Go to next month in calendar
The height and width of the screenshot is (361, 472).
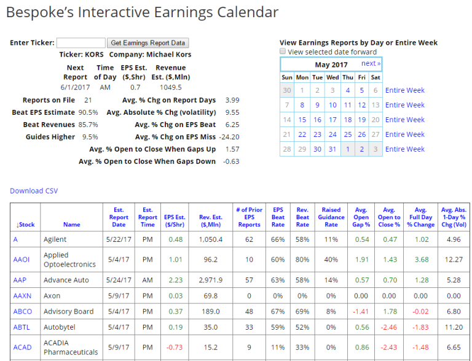coord(371,64)
